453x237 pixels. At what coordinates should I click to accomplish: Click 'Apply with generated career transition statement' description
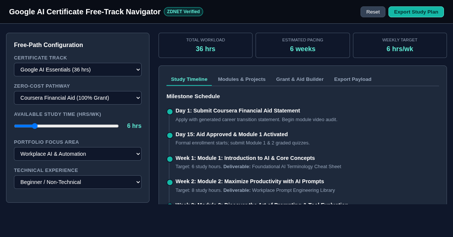(x=256, y=120)
